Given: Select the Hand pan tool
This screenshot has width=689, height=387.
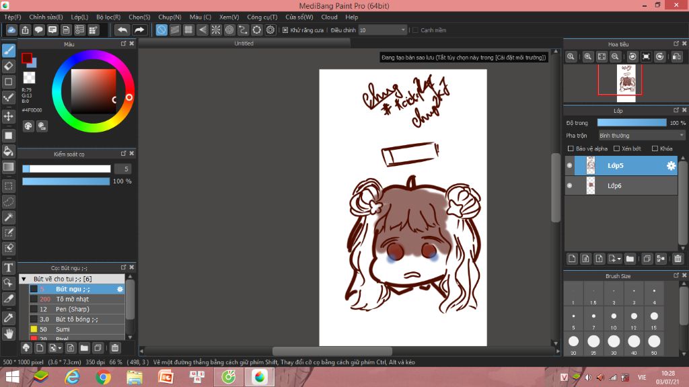Looking at the screenshot, I should click(x=9, y=334).
